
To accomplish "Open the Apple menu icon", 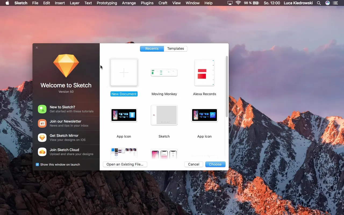I will (x=7, y=3).
